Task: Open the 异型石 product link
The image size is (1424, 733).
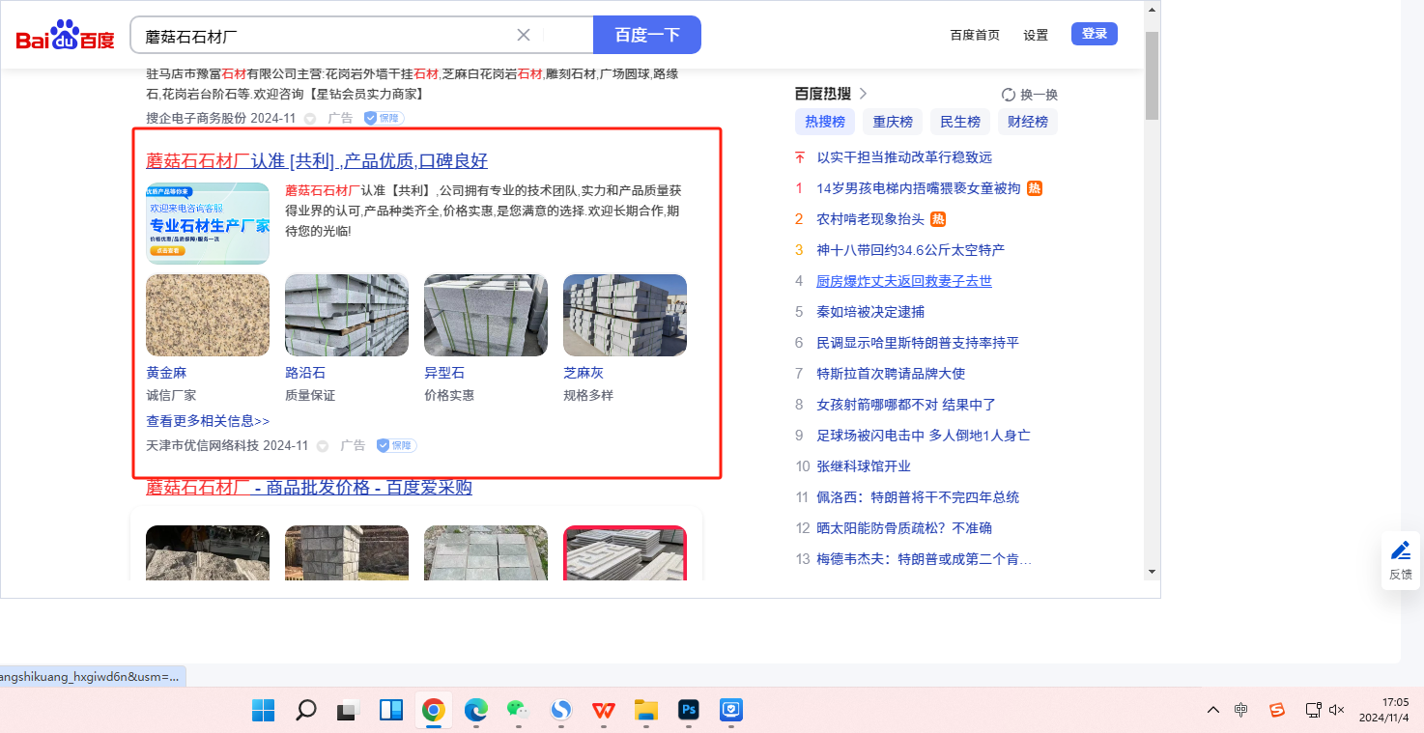Action: coord(444,373)
